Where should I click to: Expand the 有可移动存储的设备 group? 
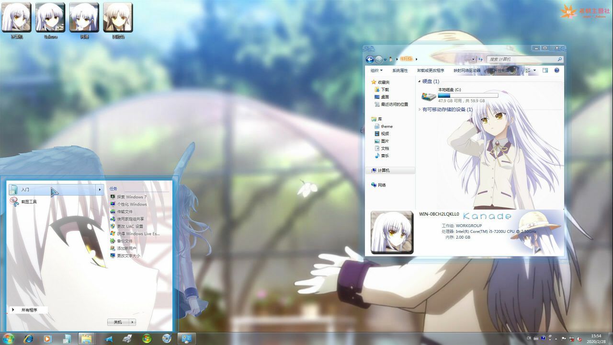[x=420, y=110]
